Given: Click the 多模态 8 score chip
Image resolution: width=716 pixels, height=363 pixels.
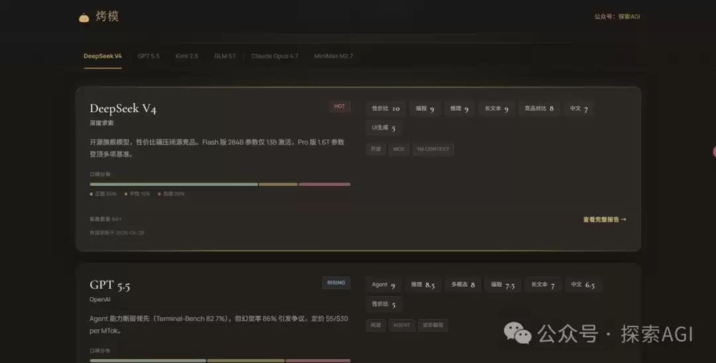Looking at the screenshot, I should point(463,285).
